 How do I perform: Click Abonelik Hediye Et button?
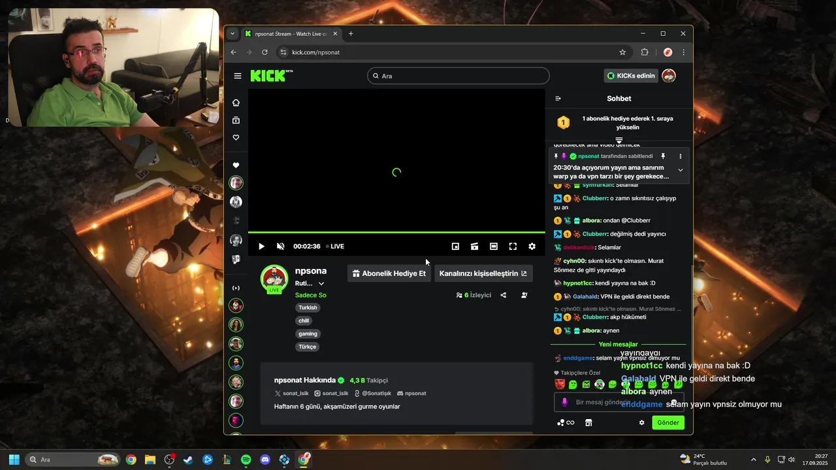point(389,274)
